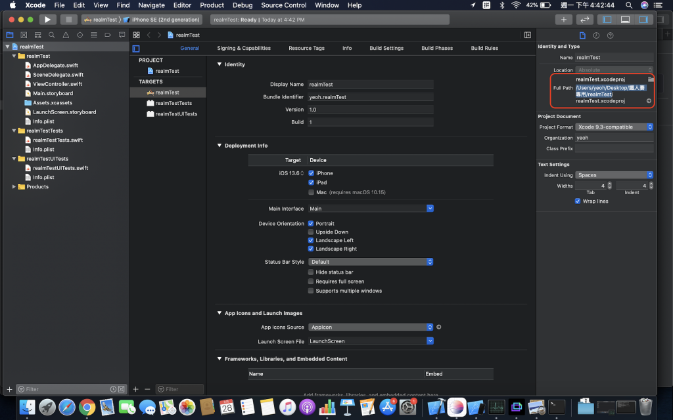Show the File inspector
The width and height of the screenshot is (673, 420).
(x=582, y=35)
